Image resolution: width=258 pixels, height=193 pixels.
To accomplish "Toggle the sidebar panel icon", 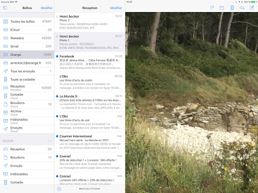I will tap(5, 8).
